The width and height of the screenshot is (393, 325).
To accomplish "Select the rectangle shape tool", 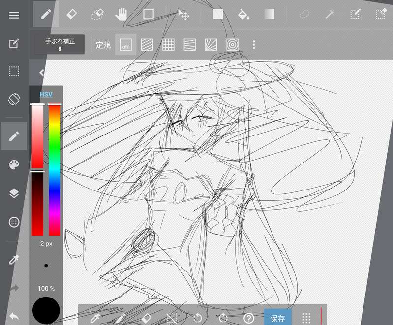I will click(149, 14).
